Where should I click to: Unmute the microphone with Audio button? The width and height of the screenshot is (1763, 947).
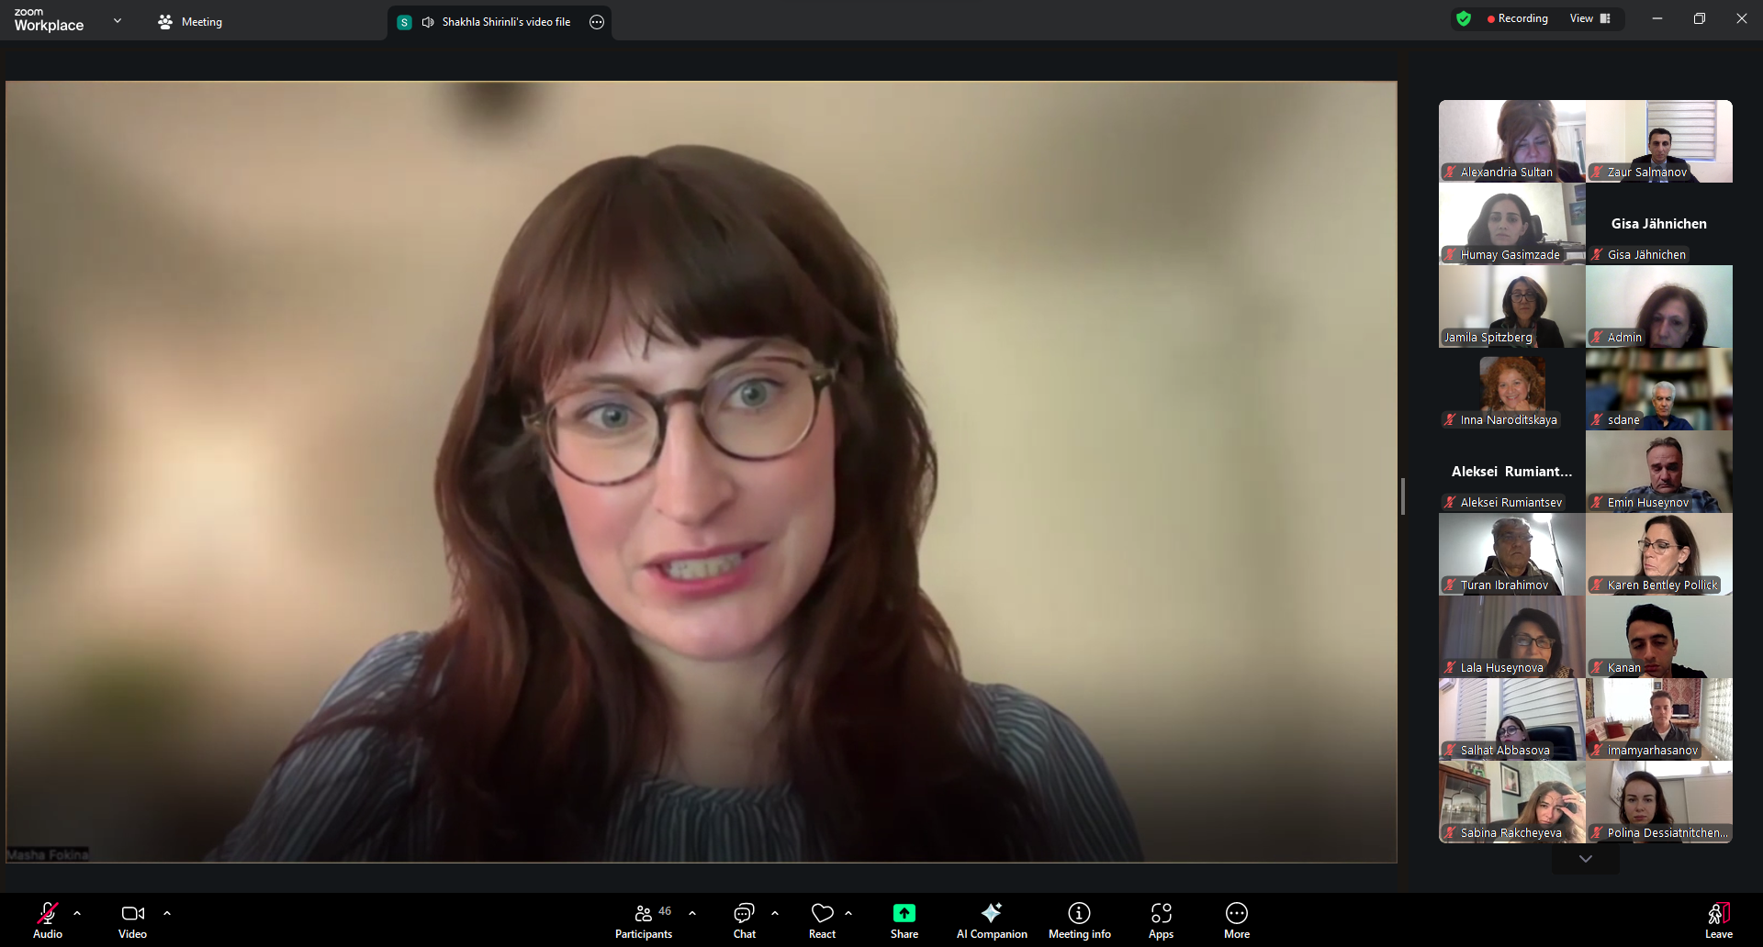pos(48,920)
